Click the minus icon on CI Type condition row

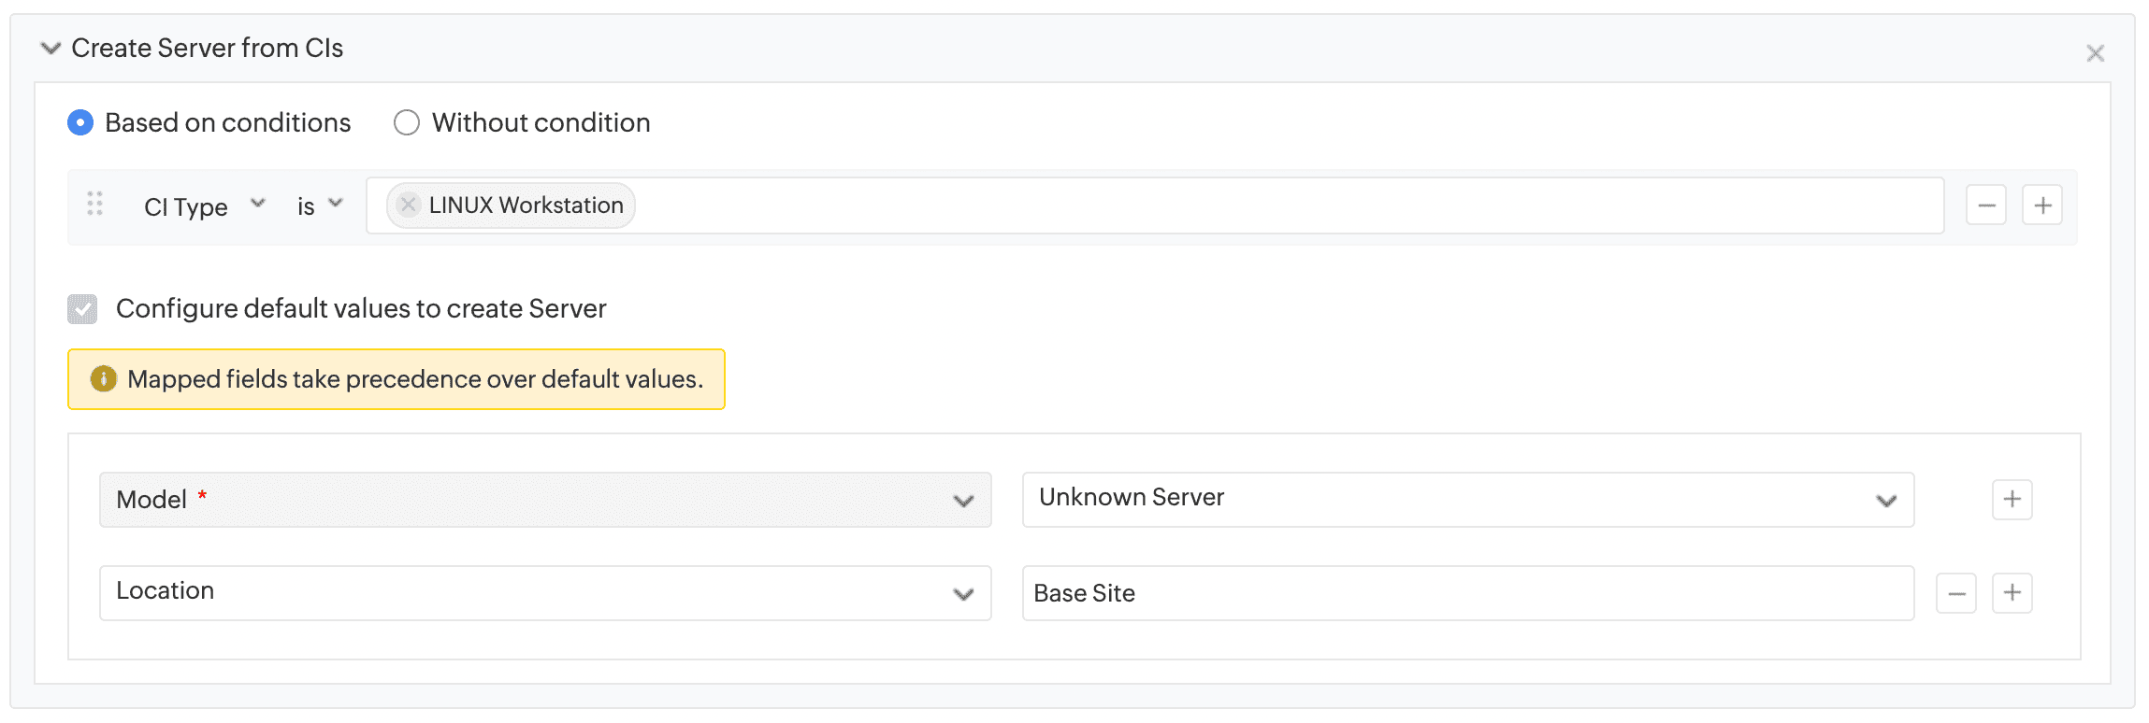tap(1986, 206)
